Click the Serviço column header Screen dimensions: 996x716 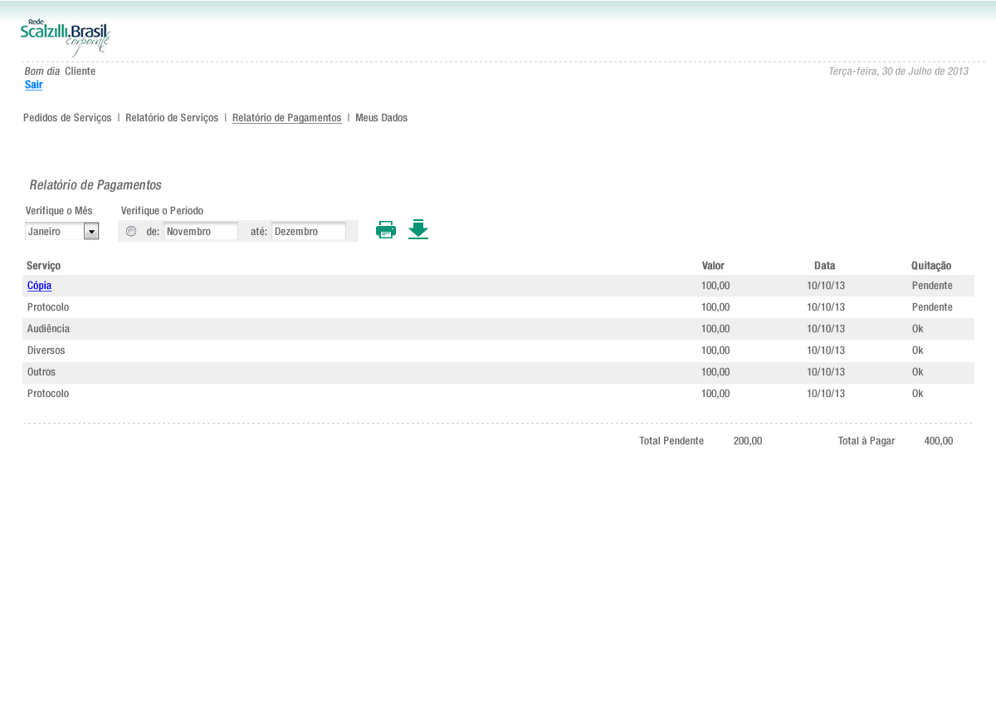click(x=43, y=266)
